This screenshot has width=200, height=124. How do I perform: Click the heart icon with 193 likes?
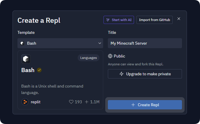coord(71,102)
